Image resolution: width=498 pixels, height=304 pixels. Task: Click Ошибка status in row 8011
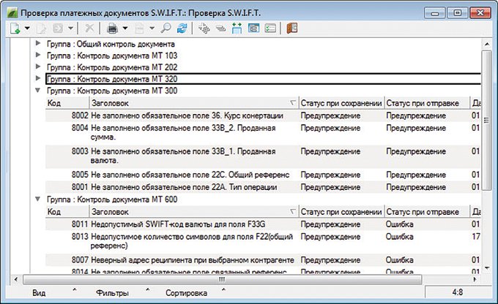coord(400,224)
